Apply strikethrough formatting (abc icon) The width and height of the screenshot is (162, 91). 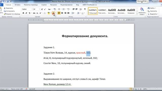(x=34, y=13)
